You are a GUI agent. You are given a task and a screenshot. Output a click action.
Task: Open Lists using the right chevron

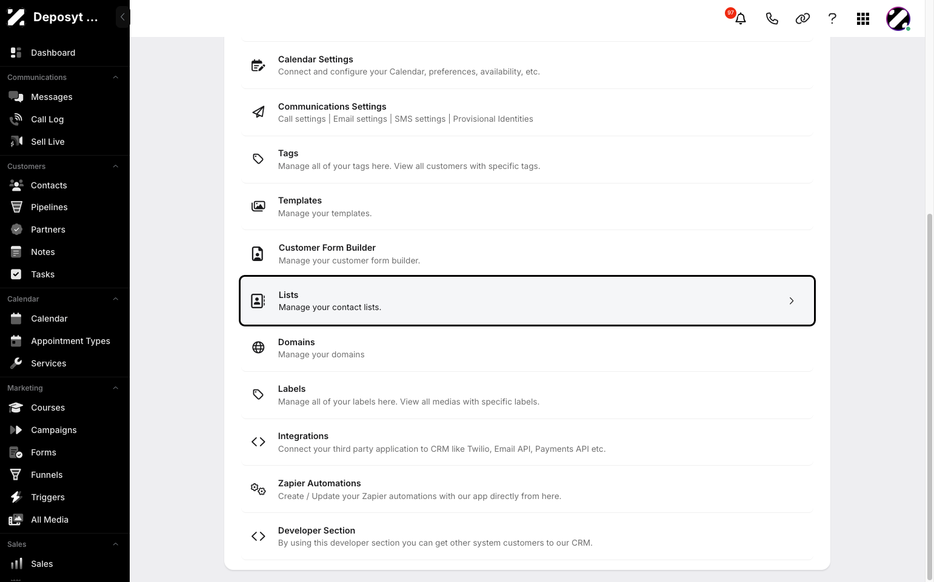[x=792, y=301]
